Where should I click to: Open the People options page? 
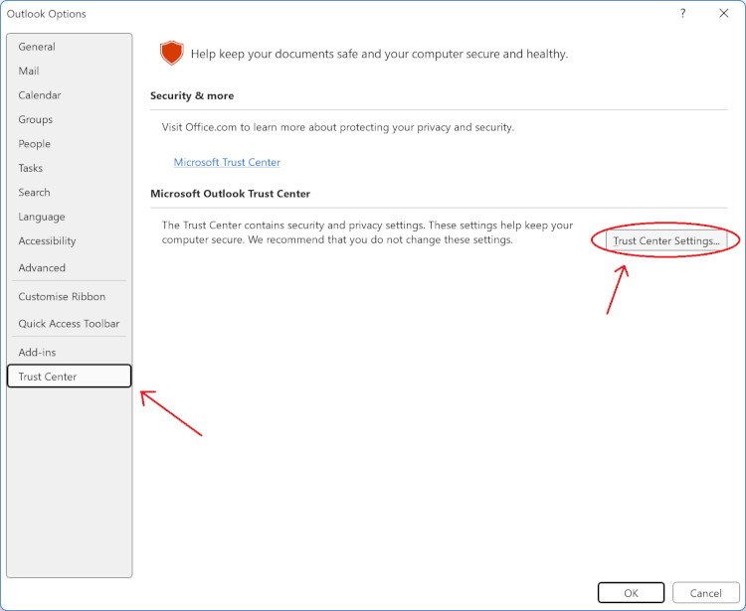tap(69, 143)
